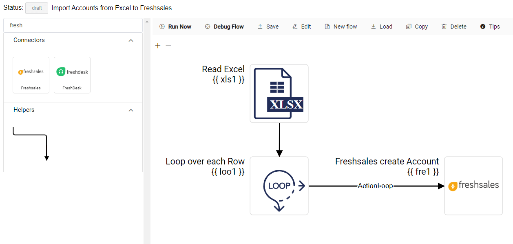Click the Connectors section heading
513x244 pixels.
[x=29, y=40]
